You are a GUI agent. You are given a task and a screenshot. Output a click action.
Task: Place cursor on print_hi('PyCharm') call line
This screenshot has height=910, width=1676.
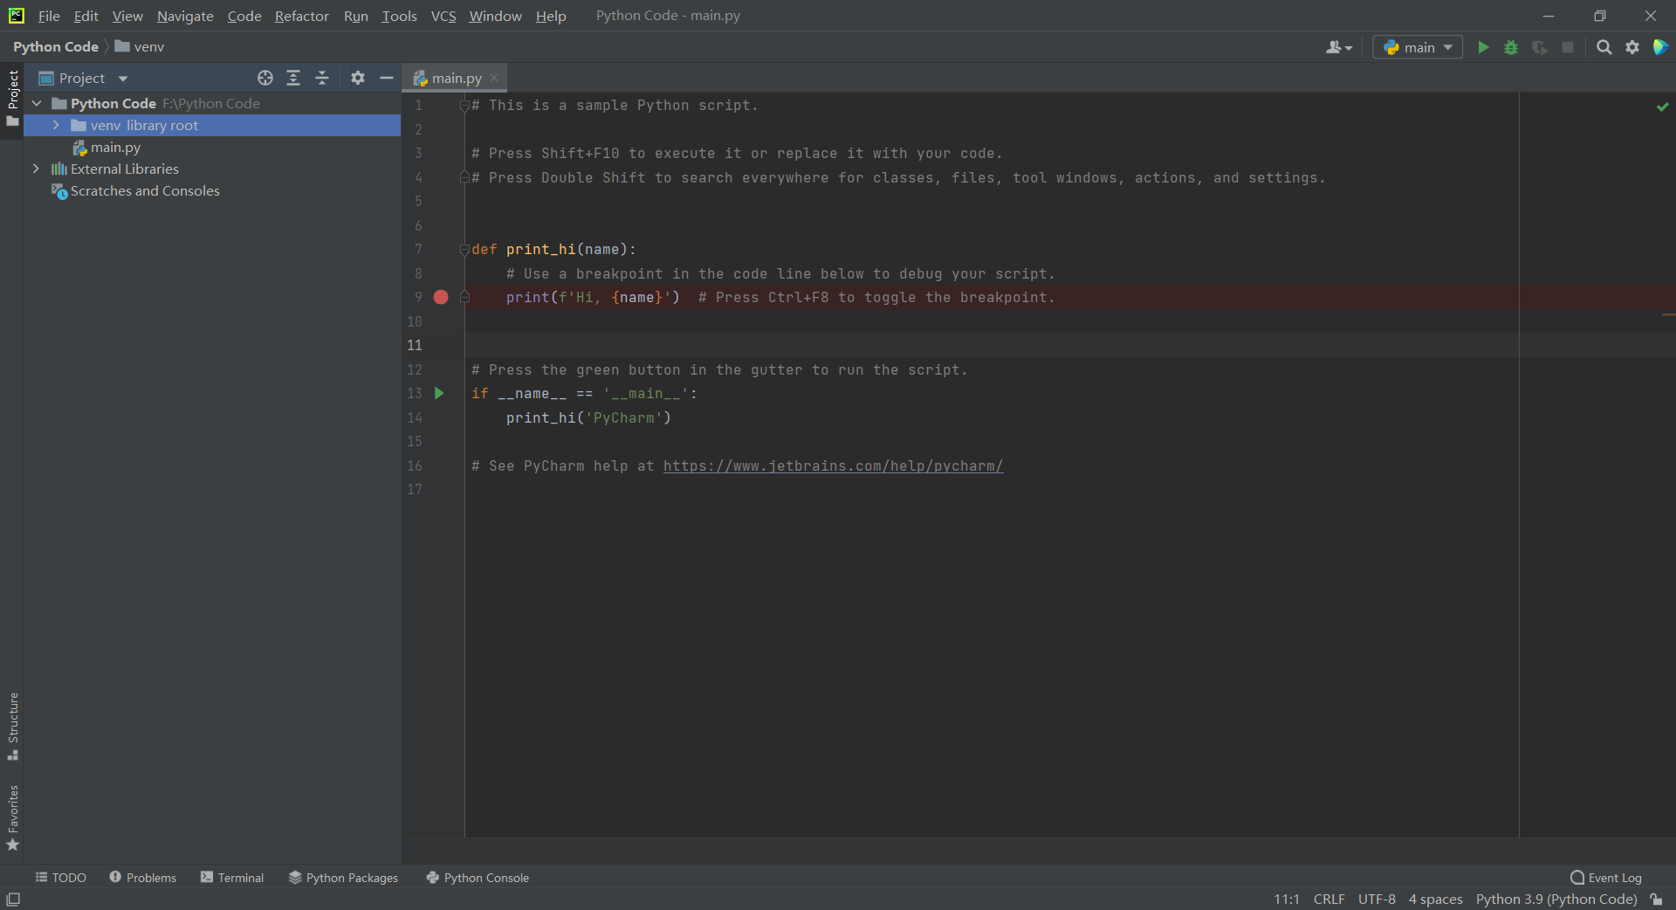tap(588, 417)
